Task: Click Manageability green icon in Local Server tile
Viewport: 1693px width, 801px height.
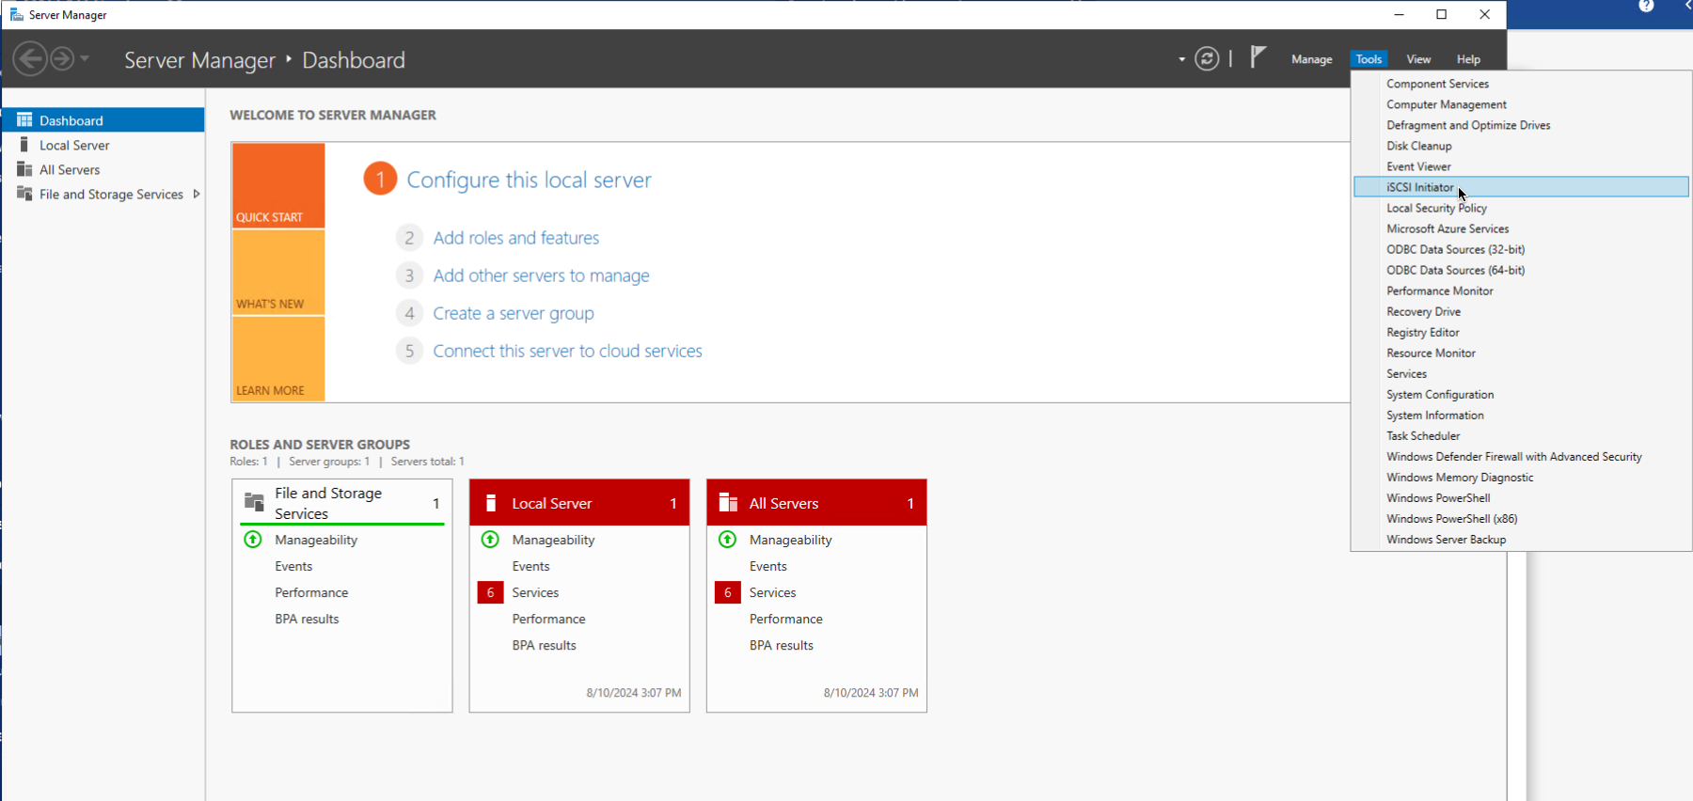Action: click(x=490, y=540)
